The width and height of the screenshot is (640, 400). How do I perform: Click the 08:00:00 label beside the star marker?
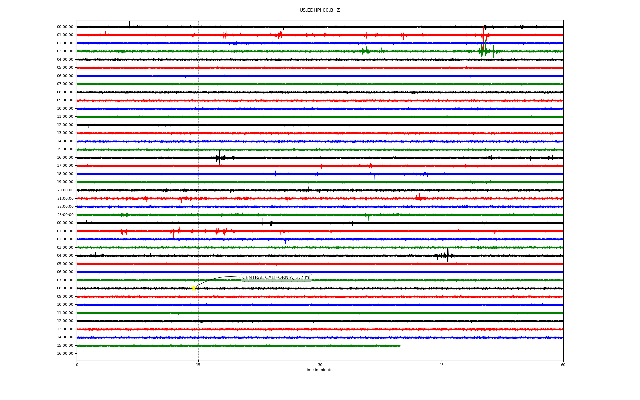pos(65,288)
